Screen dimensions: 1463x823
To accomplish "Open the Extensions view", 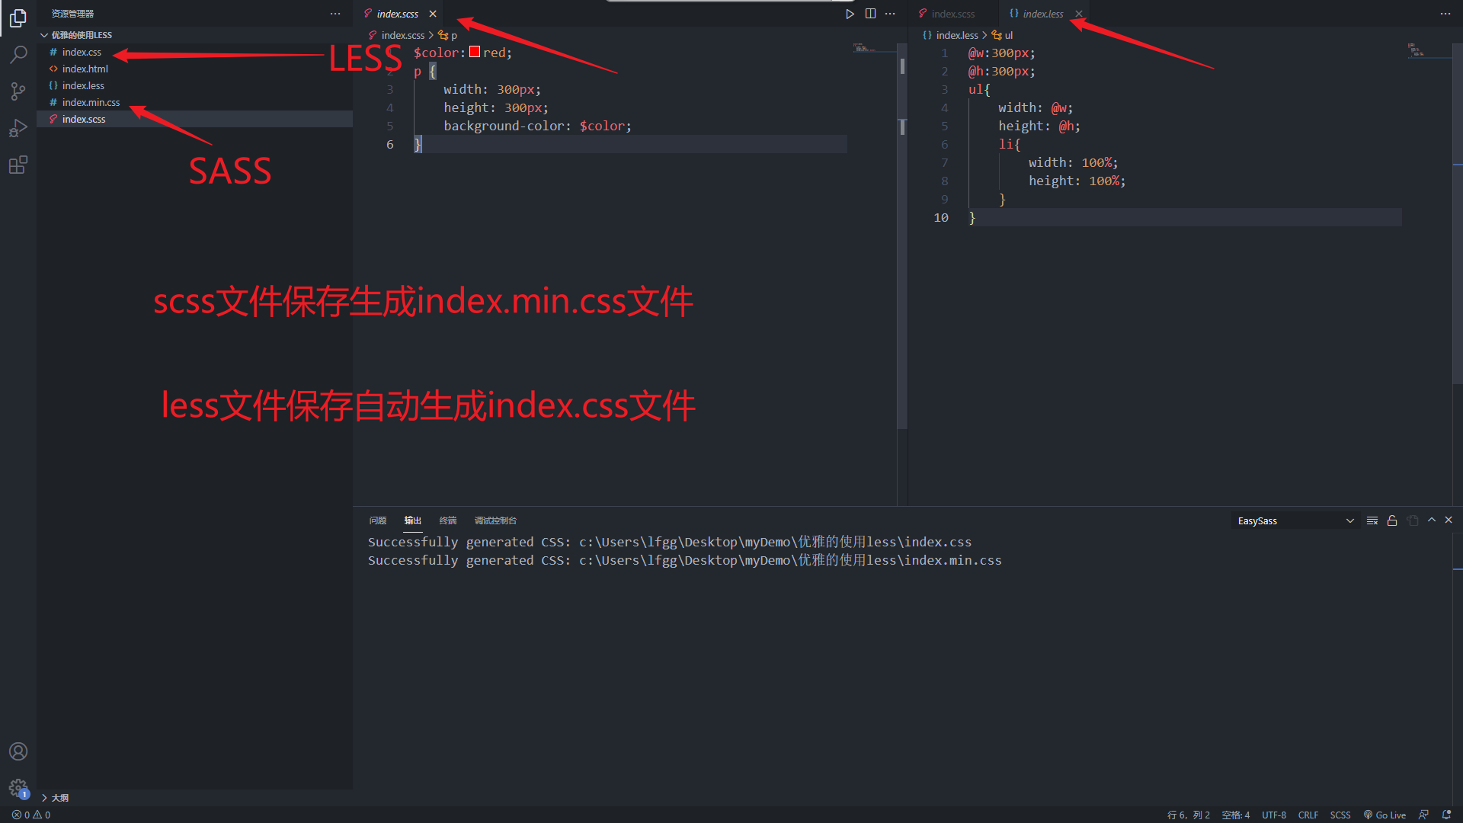I will [x=18, y=165].
